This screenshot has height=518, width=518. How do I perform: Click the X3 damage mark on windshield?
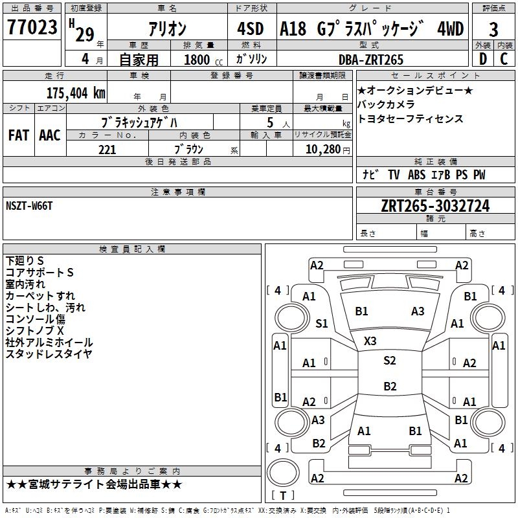pos(370,341)
